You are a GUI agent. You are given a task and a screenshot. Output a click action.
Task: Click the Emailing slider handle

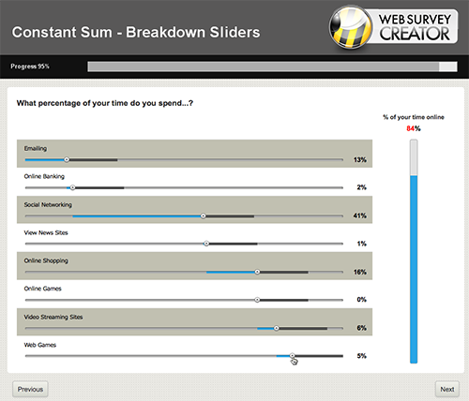[67, 159]
